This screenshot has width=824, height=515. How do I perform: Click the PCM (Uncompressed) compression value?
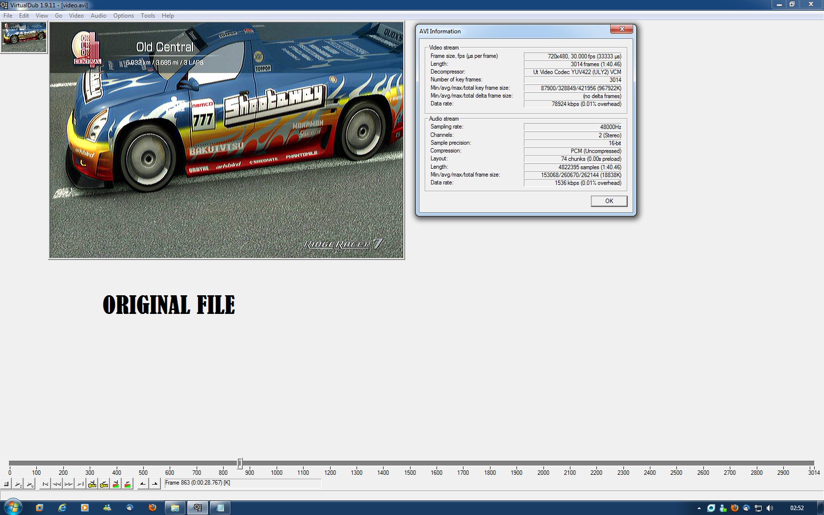573,151
